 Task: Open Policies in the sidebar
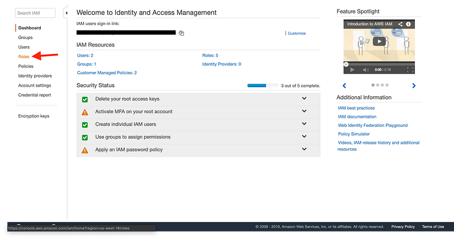(26, 66)
